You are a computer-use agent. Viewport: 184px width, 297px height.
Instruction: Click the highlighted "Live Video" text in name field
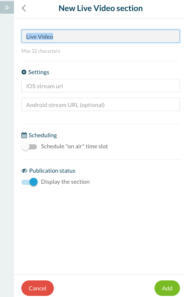point(39,37)
